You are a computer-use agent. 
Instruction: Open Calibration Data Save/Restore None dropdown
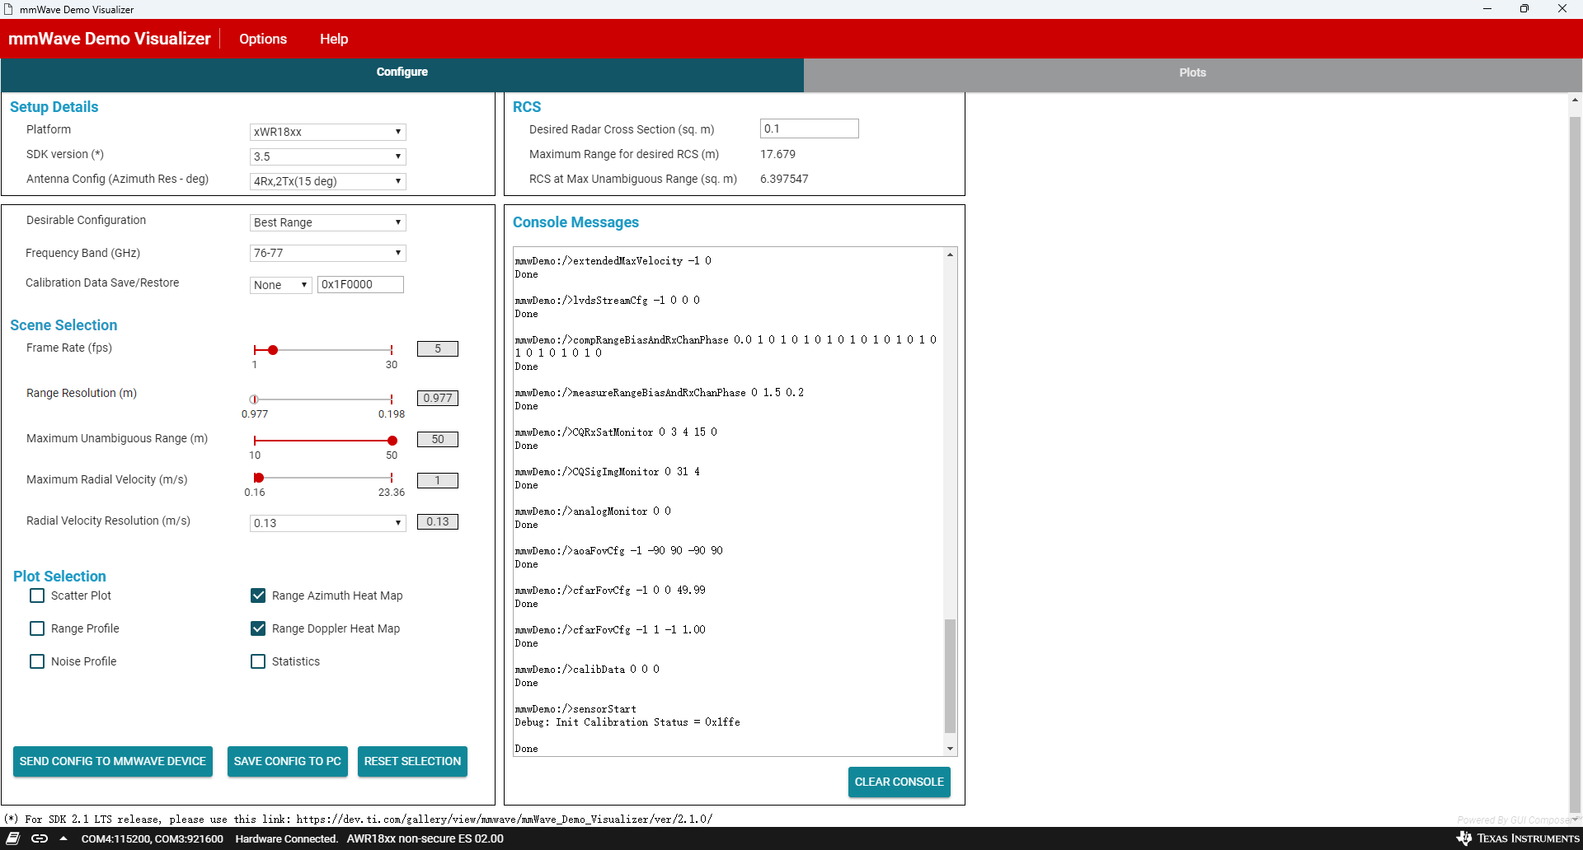coord(281,285)
